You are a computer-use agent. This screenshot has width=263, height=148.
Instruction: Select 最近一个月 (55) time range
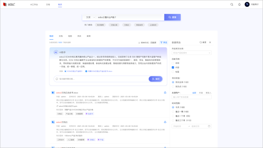[x=173, y=116]
